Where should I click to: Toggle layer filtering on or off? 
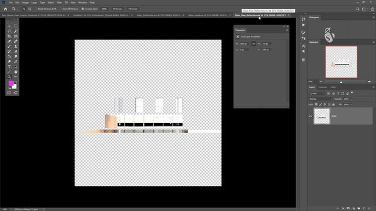352,93
